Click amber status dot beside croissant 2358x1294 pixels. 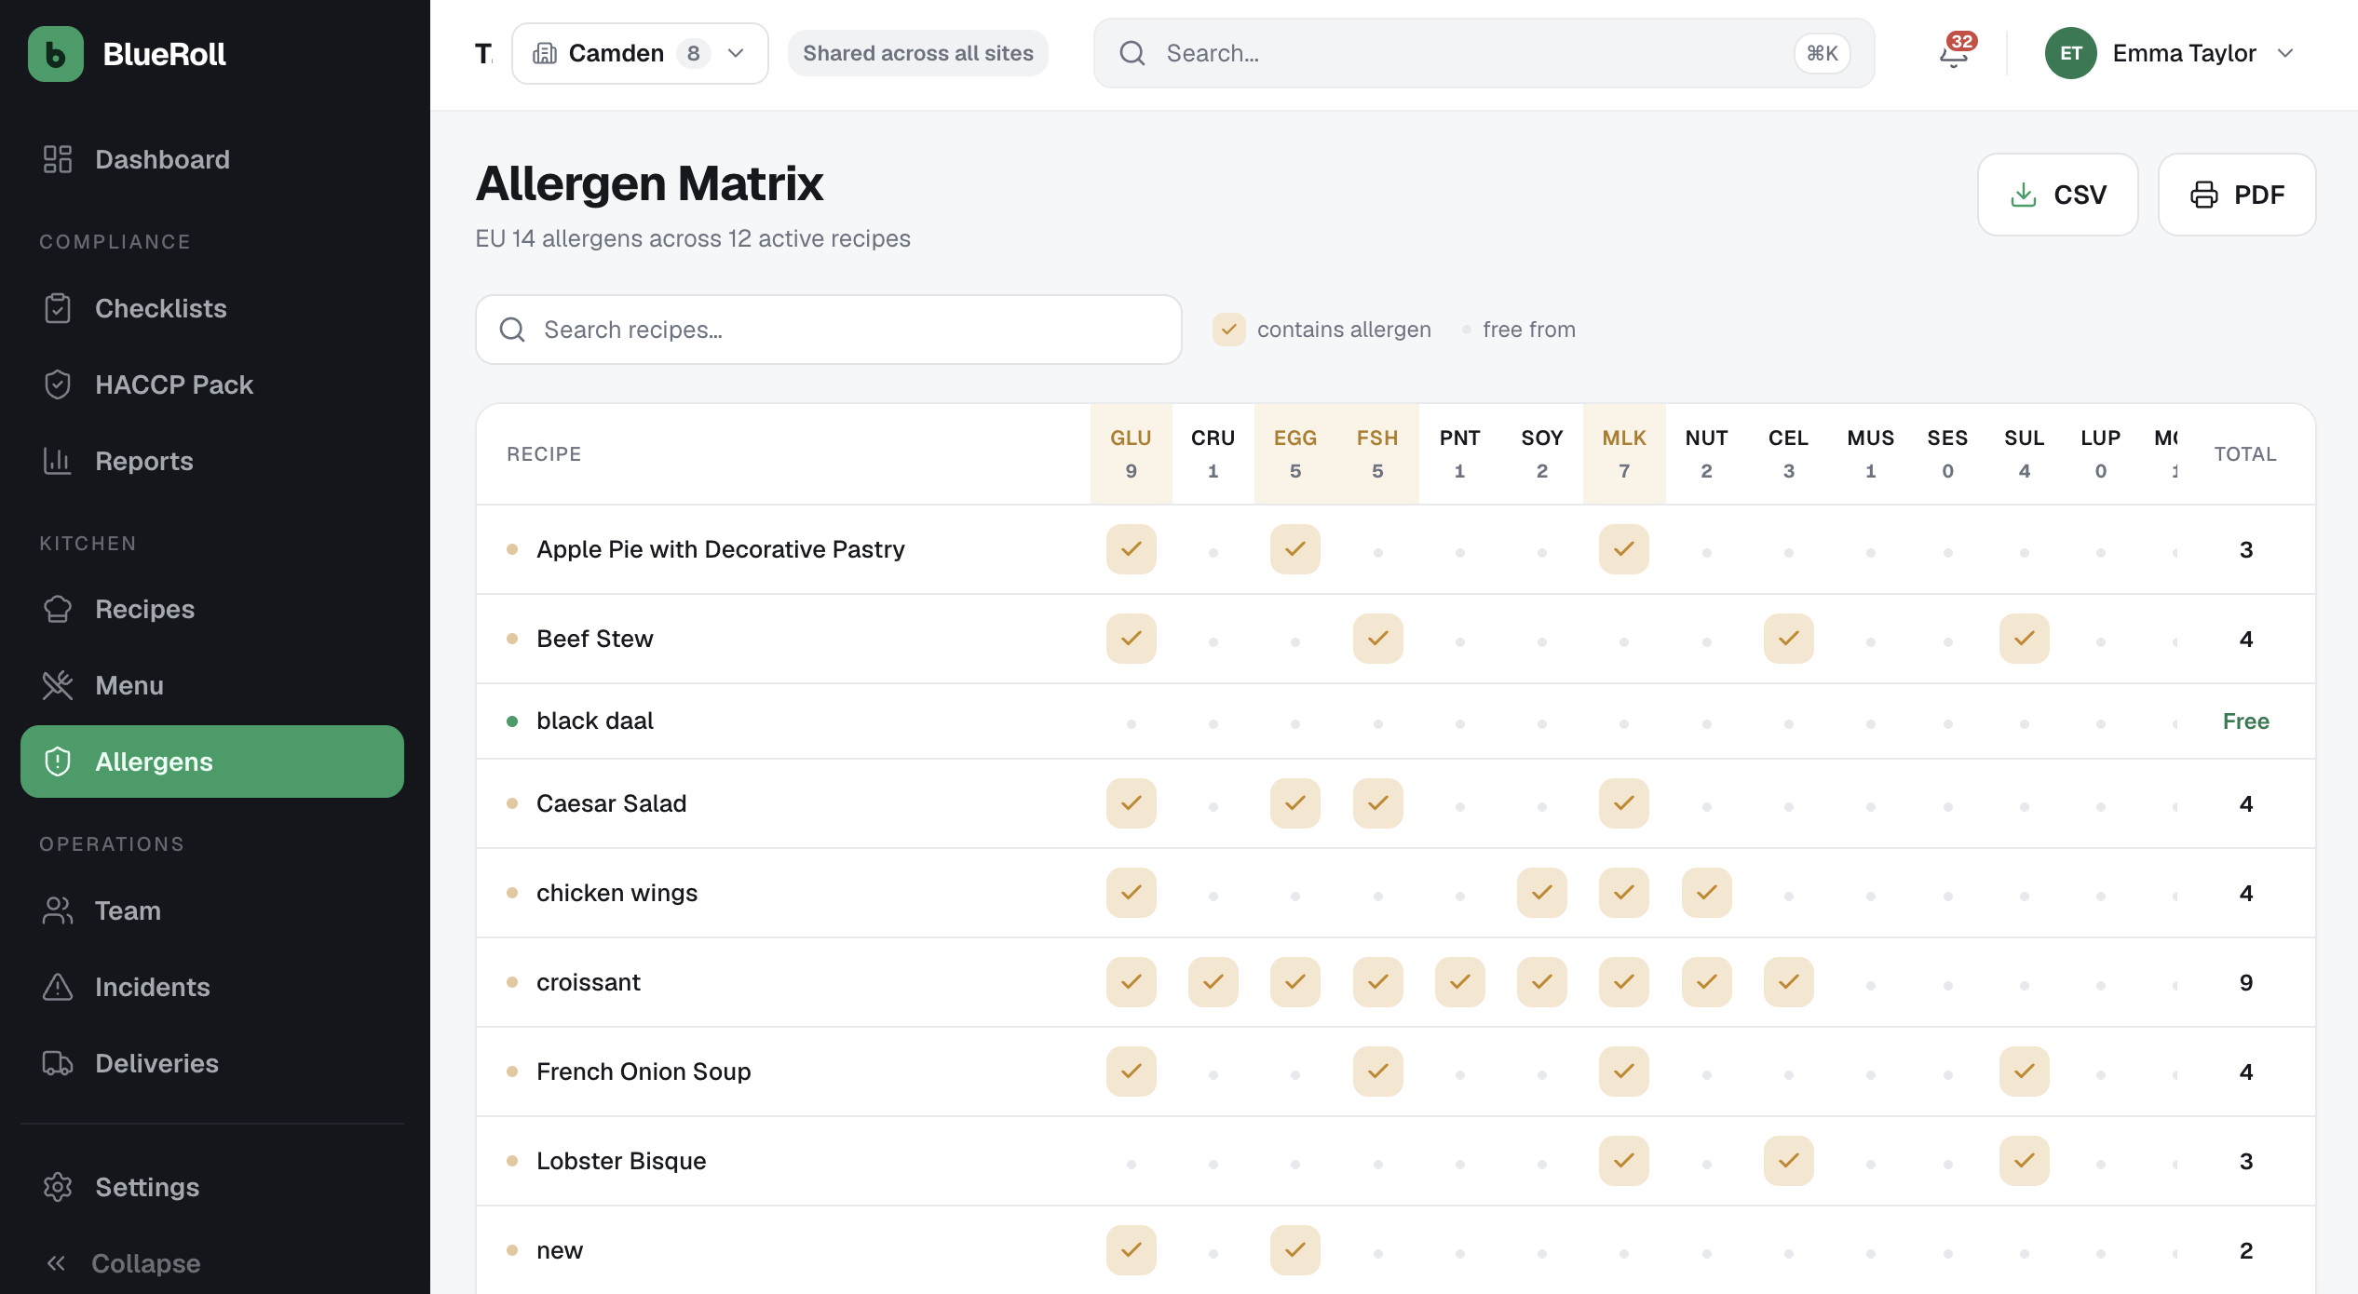(x=512, y=982)
